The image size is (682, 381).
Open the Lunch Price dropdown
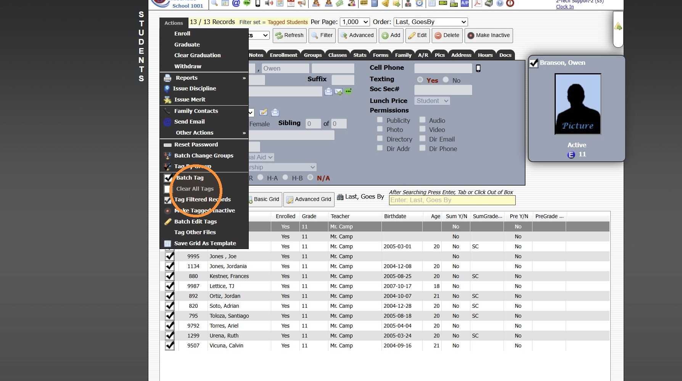(433, 101)
